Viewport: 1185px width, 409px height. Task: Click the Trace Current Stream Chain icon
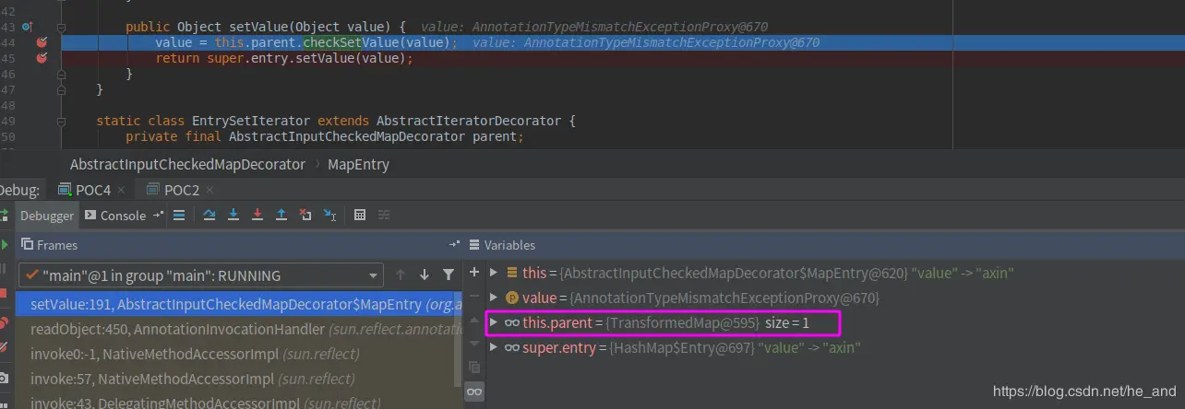pos(384,215)
